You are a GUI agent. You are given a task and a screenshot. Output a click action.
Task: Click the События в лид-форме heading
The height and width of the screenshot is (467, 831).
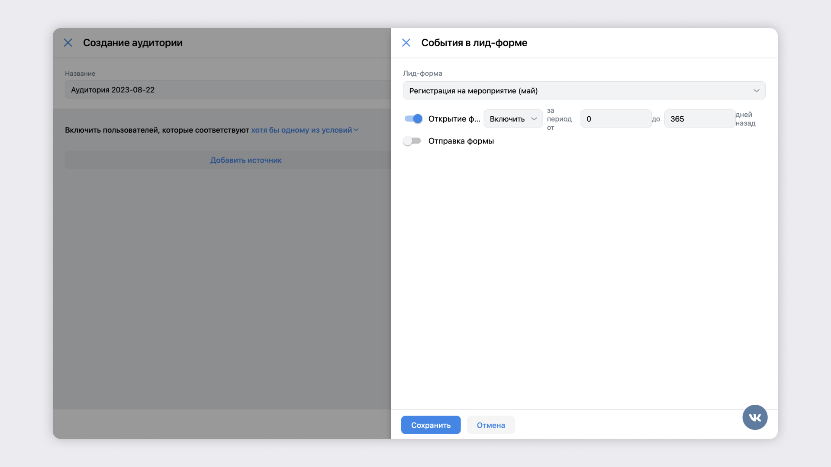(474, 43)
